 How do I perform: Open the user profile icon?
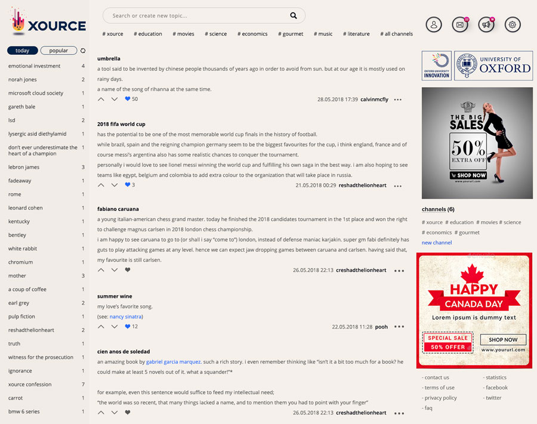[x=434, y=24]
